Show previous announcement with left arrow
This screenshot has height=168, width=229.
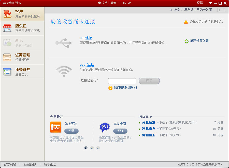(219, 10)
